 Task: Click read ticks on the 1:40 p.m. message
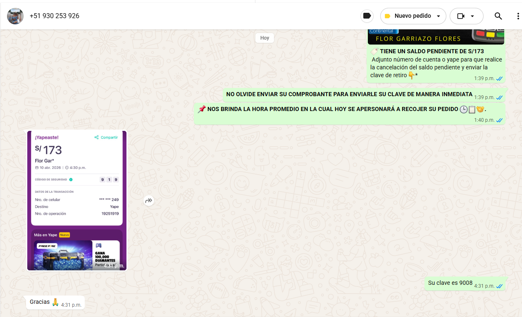pos(499,120)
